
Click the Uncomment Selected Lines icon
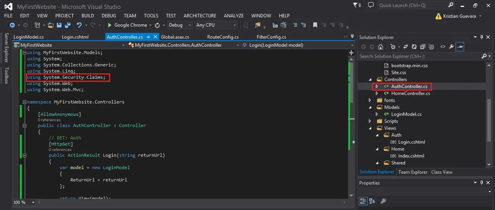click(304, 25)
